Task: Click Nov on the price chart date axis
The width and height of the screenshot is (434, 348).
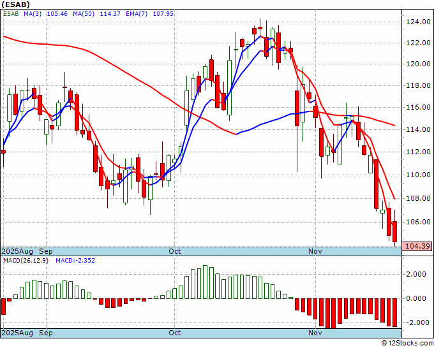Action: pyautogui.click(x=315, y=251)
